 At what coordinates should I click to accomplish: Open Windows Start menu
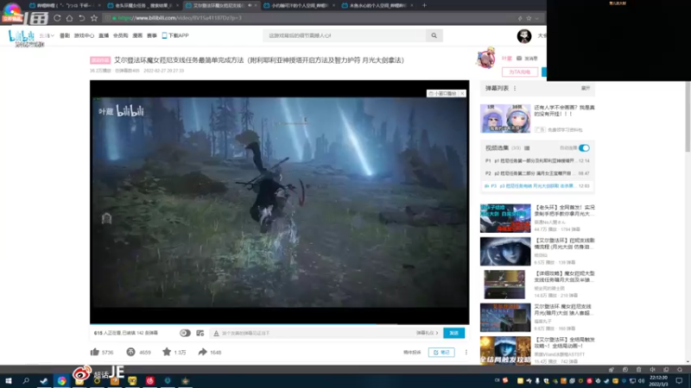(8, 380)
